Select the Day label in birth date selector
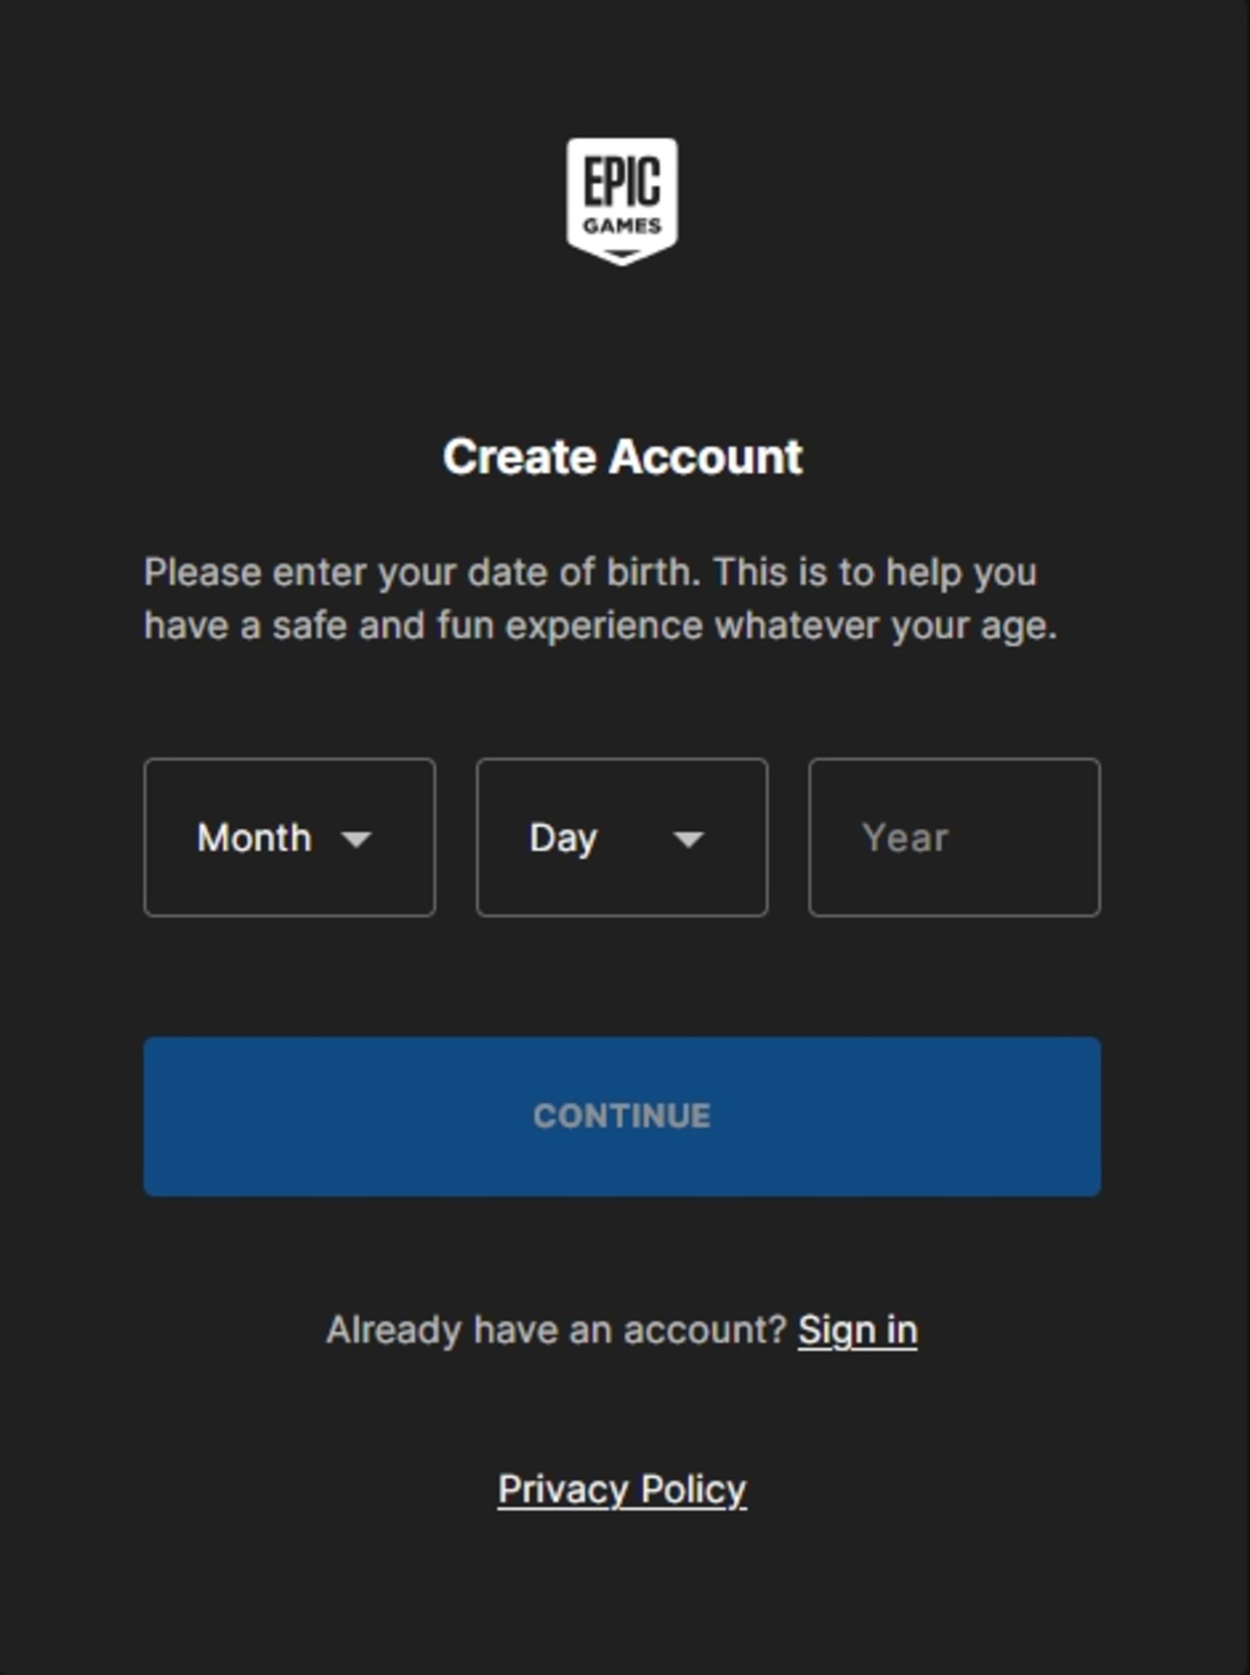Screen dimensions: 1250x1675 point(563,838)
